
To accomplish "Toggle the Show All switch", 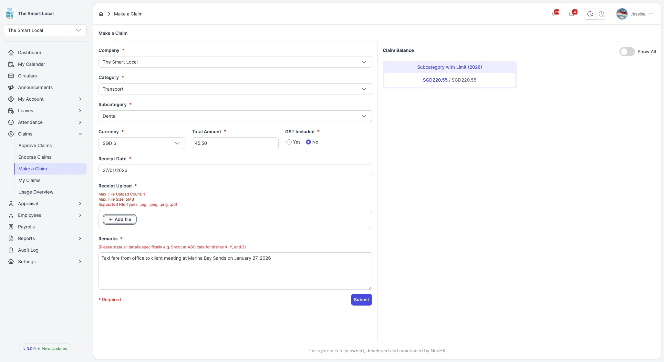I will tap(627, 52).
